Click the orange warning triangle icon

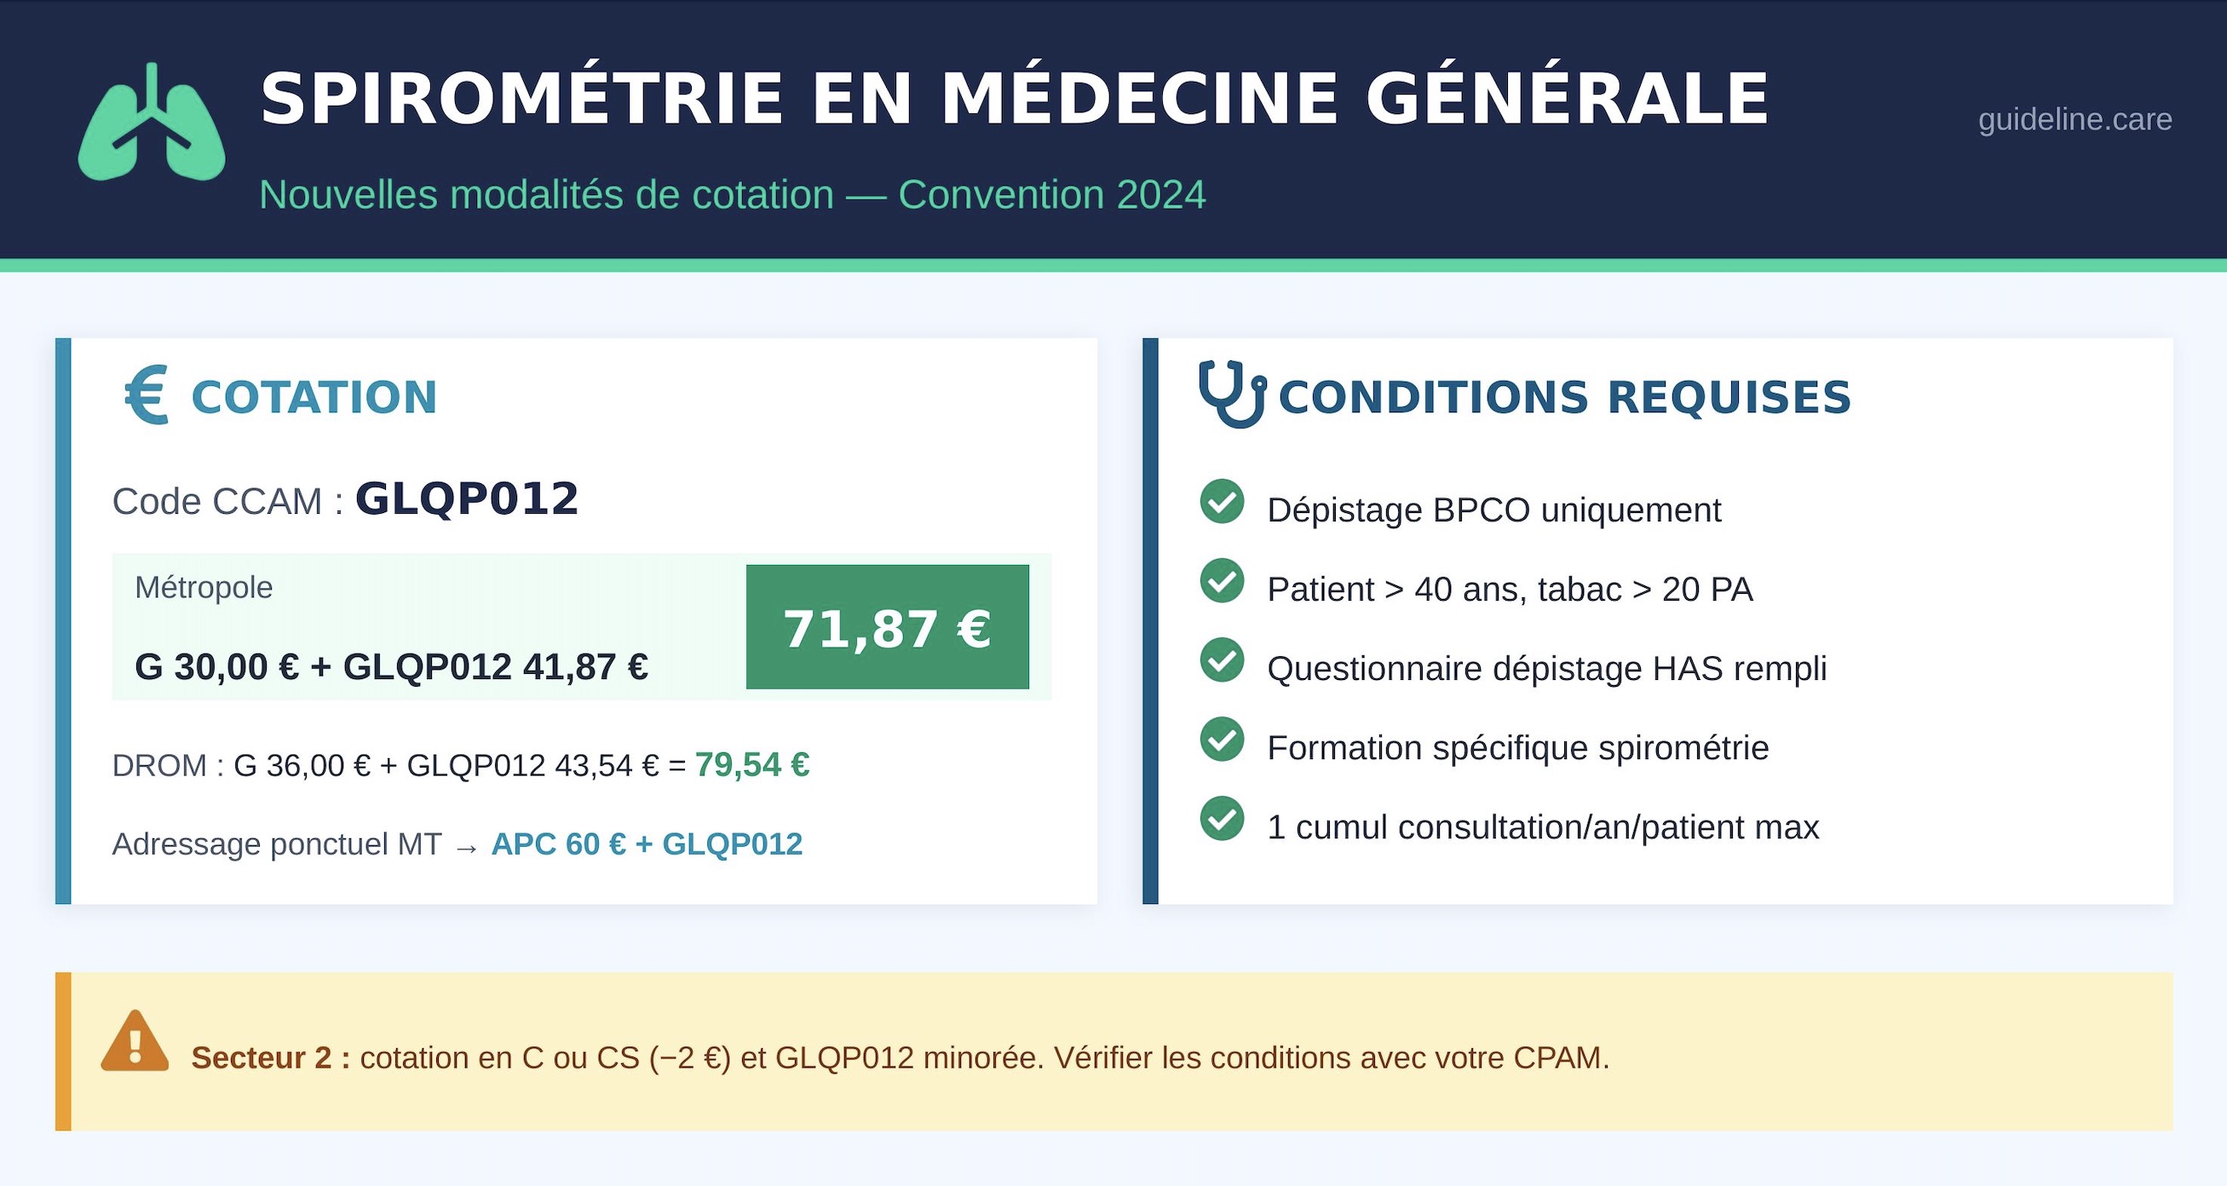(135, 1044)
